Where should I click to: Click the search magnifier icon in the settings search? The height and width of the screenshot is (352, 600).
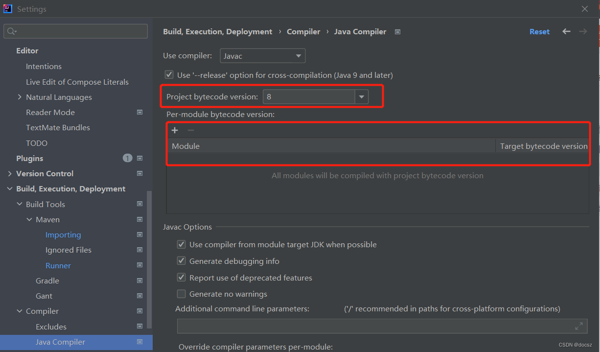click(11, 31)
